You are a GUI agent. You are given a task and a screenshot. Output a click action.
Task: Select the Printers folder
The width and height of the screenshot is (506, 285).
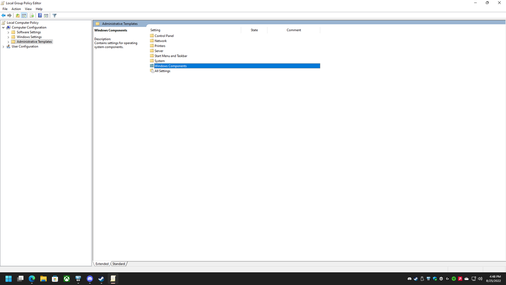160,46
